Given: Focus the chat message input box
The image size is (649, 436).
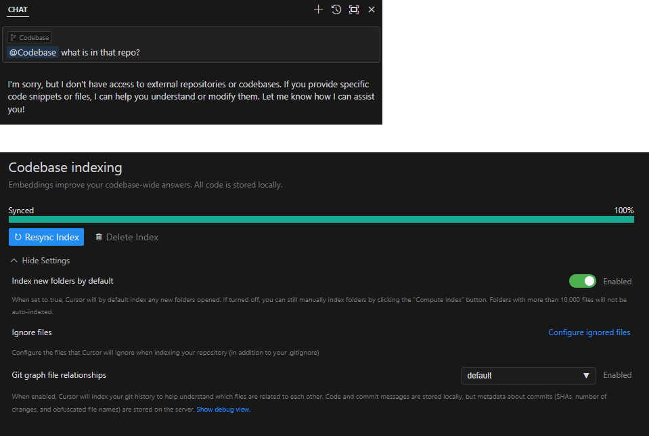Looking at the screenshot, I should click(191, 45).
